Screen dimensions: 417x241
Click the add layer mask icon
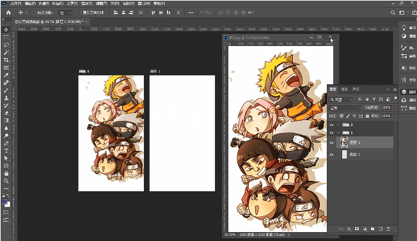click(x=357, y=229)
